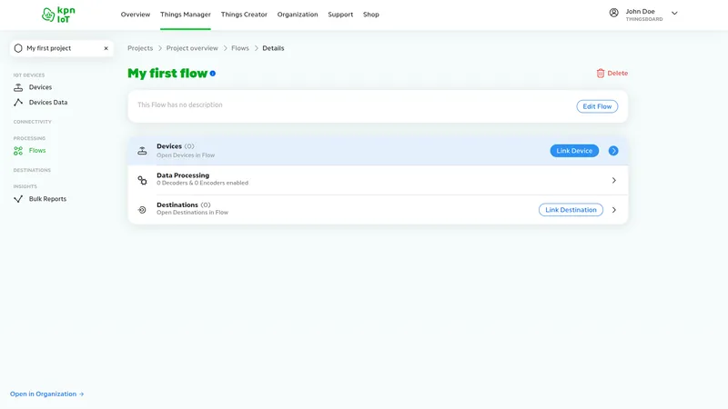The image size is (728, 409).
Task: Go to the Overview tab
Action: tap(136, 15)
